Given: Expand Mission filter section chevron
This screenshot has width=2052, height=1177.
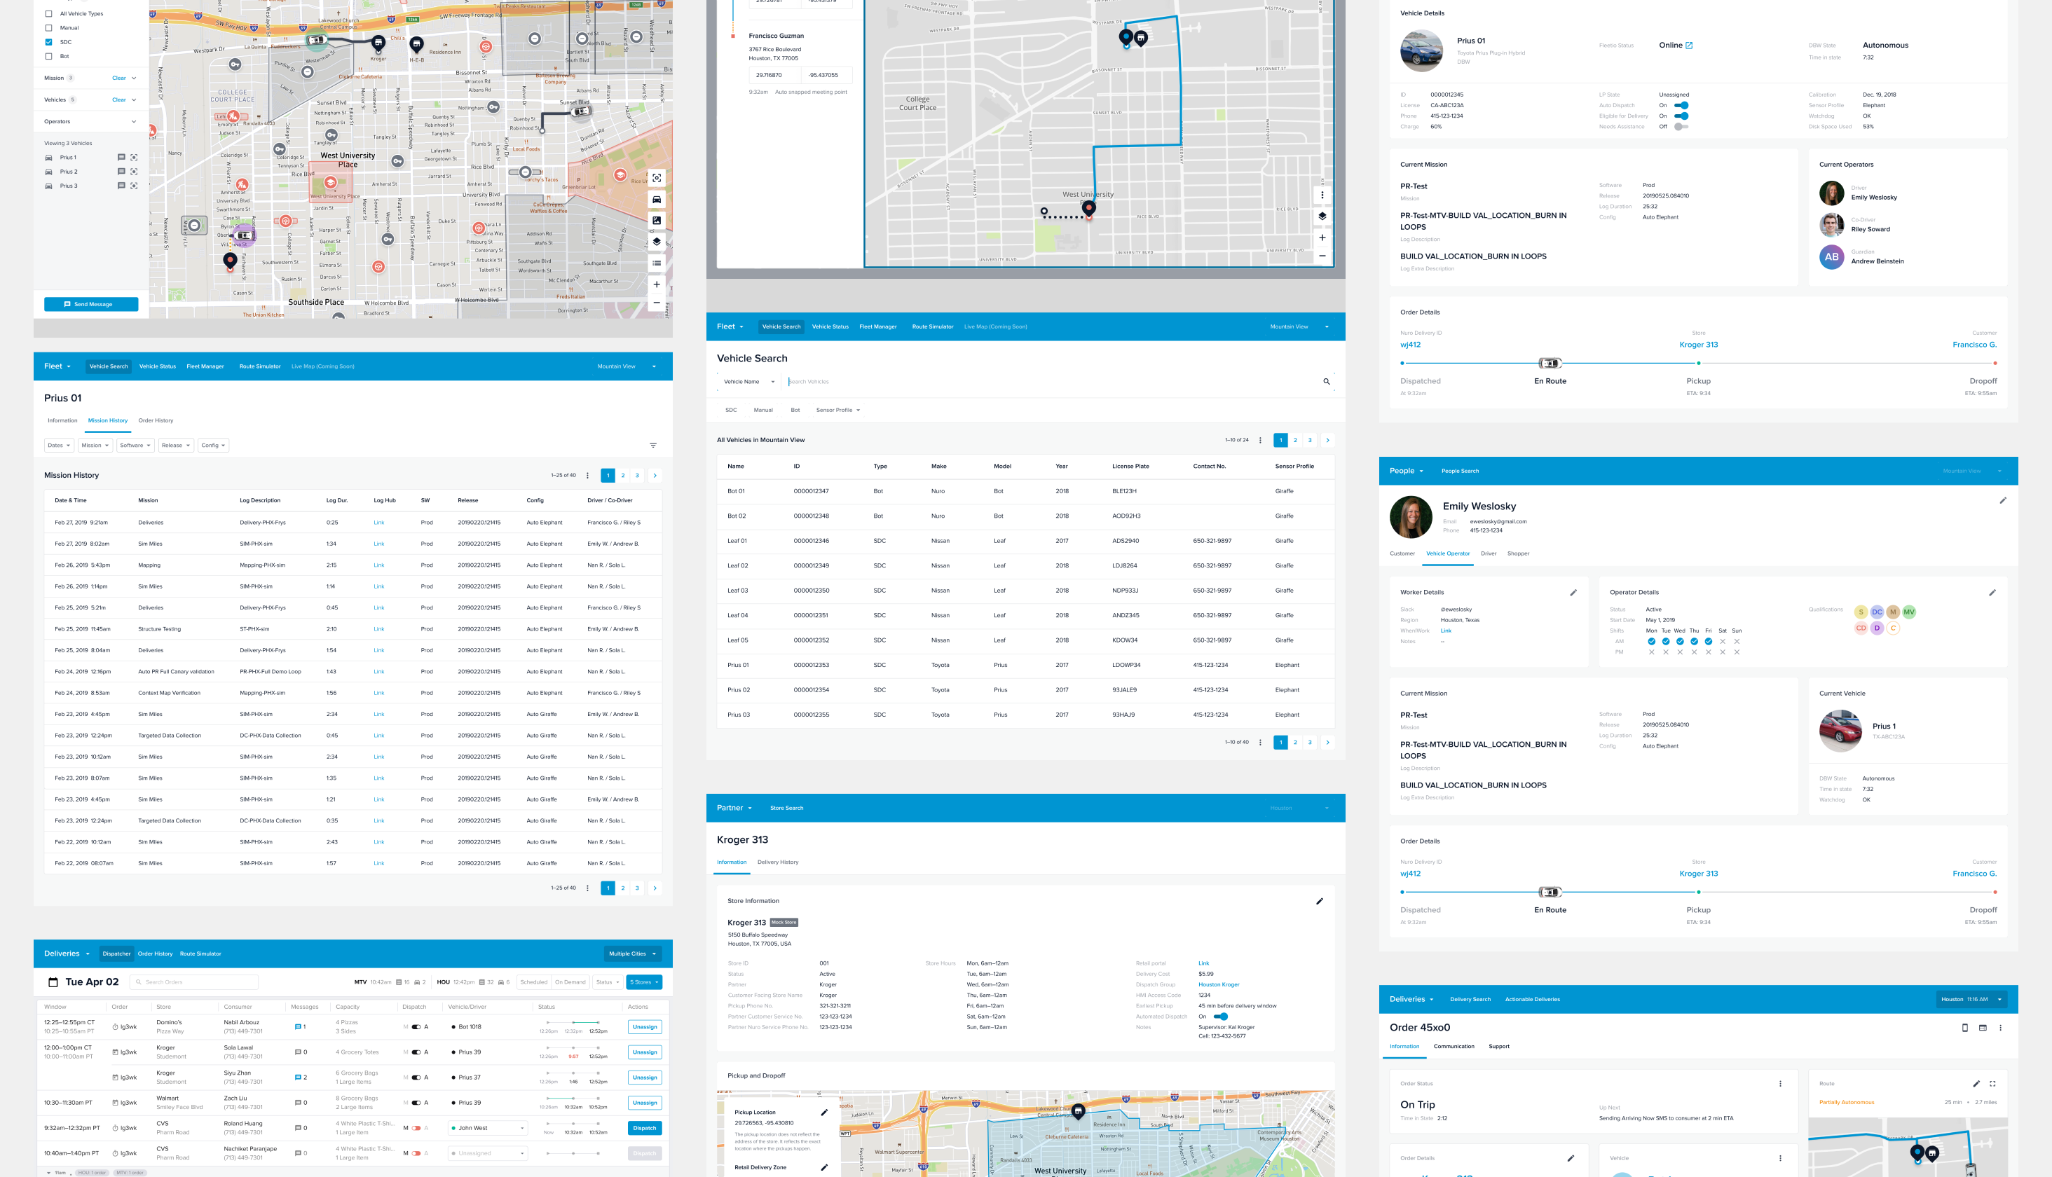Looking at the screenshot, I should 133,78.
